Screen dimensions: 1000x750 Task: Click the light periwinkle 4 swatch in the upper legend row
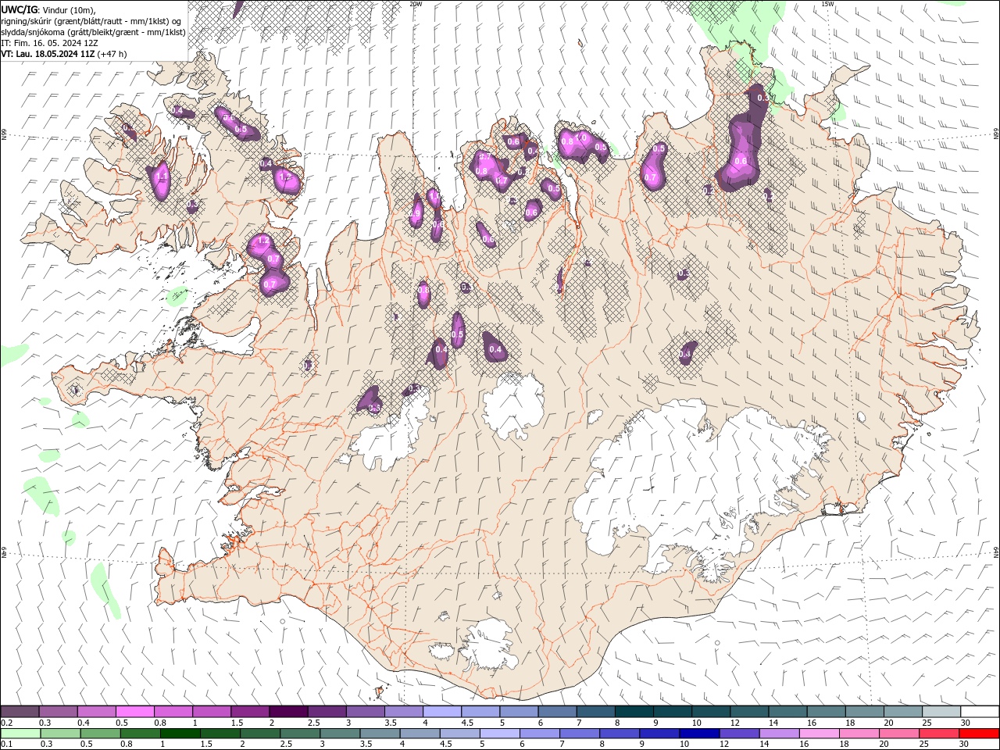(x=442, y=712)
